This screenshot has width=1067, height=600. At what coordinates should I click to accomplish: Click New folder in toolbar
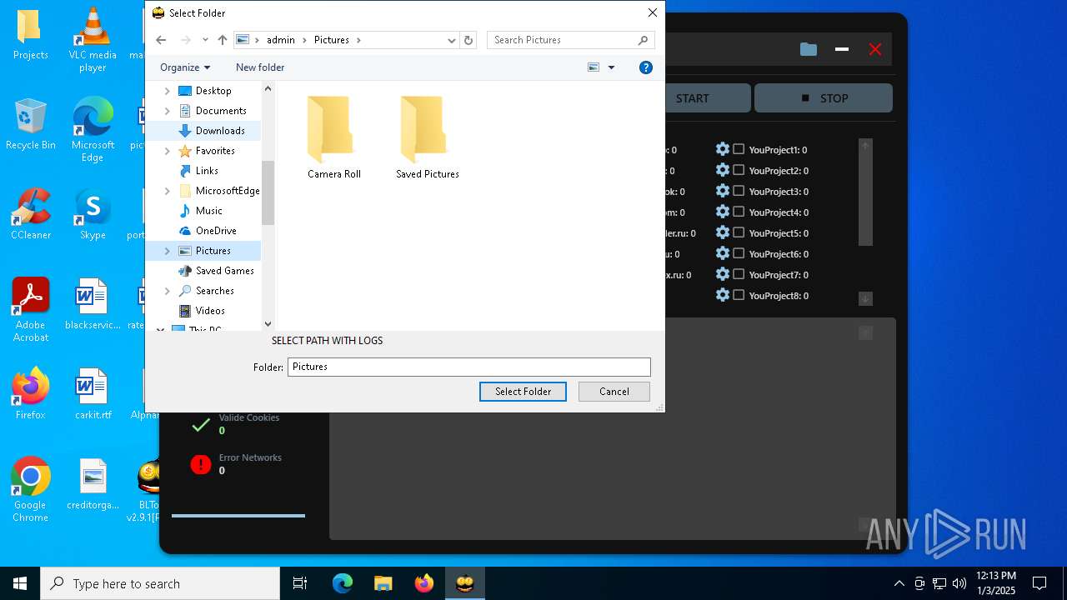pyautogui.click(x=260, y=67)
